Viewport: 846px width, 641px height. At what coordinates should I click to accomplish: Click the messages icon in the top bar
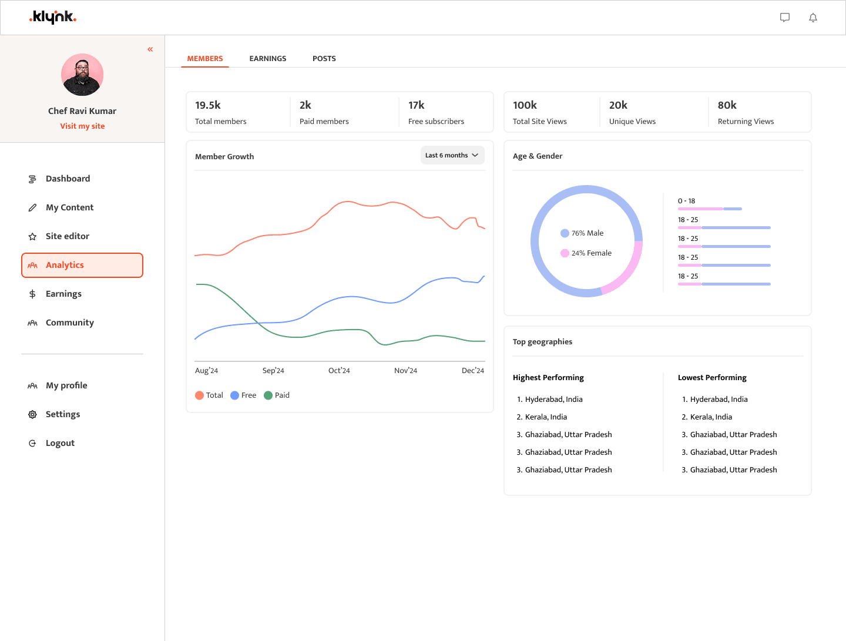tap(785, 17)
